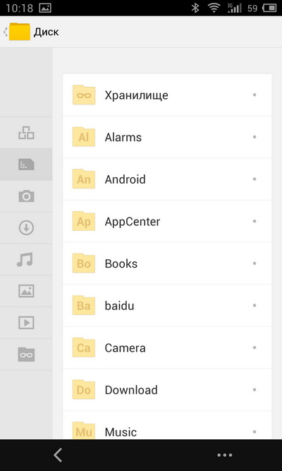Open the AppCenter folder
Screen dimensions: 282x471
pyautogui.click(x=167, y=222)
